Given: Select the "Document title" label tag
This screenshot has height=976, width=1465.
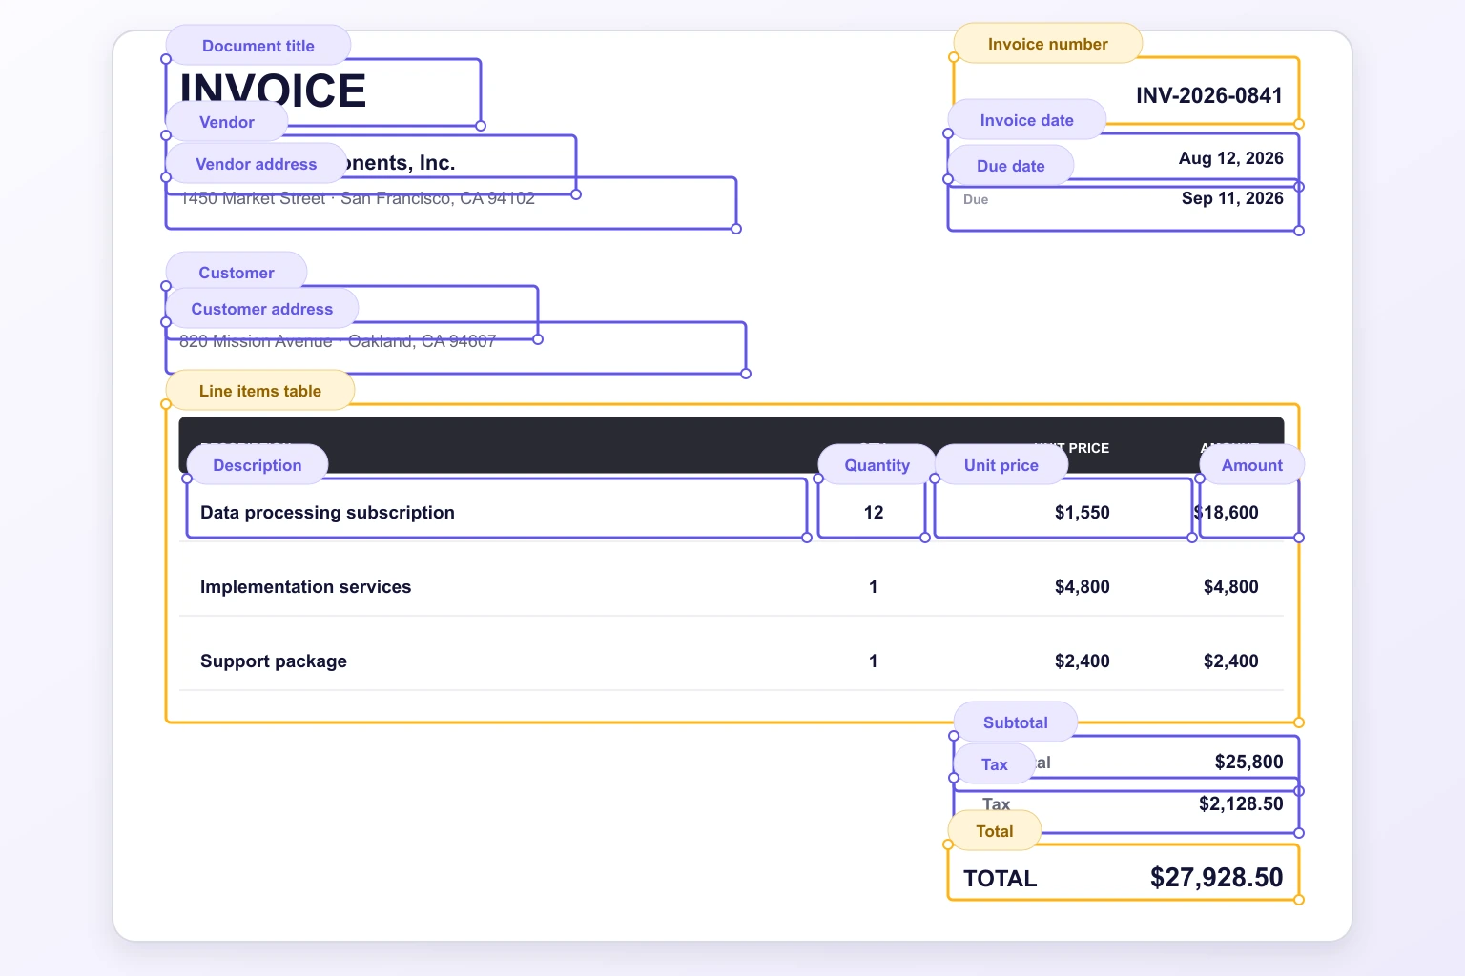Looking at the screenshot, I should pyautogui.click(x=258, y=46).
